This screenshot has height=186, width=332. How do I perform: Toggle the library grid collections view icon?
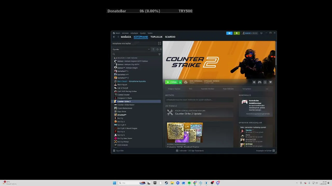point(160,43)
